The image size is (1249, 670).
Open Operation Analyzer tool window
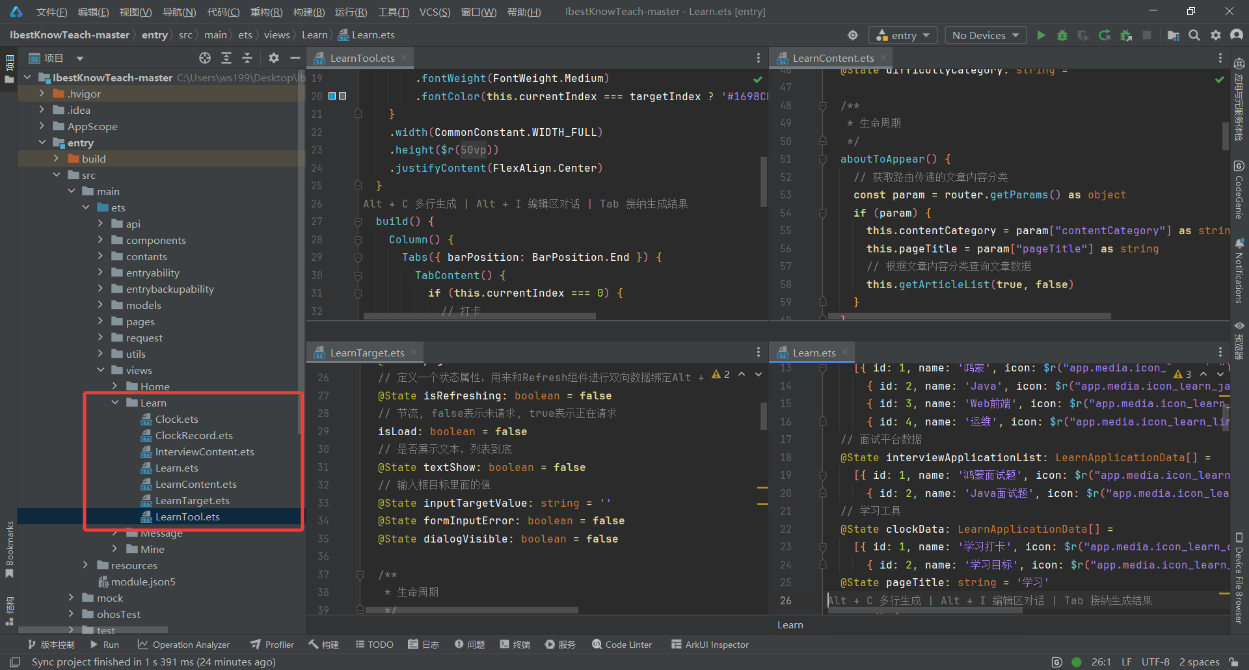click(183, 645)
